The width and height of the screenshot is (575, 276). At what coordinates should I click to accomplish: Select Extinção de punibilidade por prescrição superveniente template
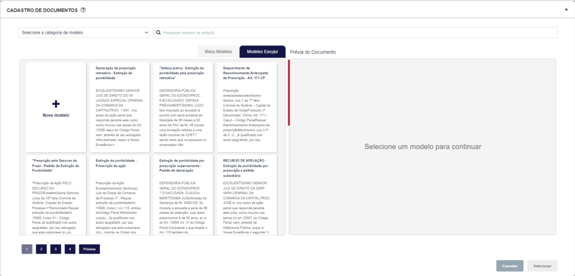click(184, 195)
